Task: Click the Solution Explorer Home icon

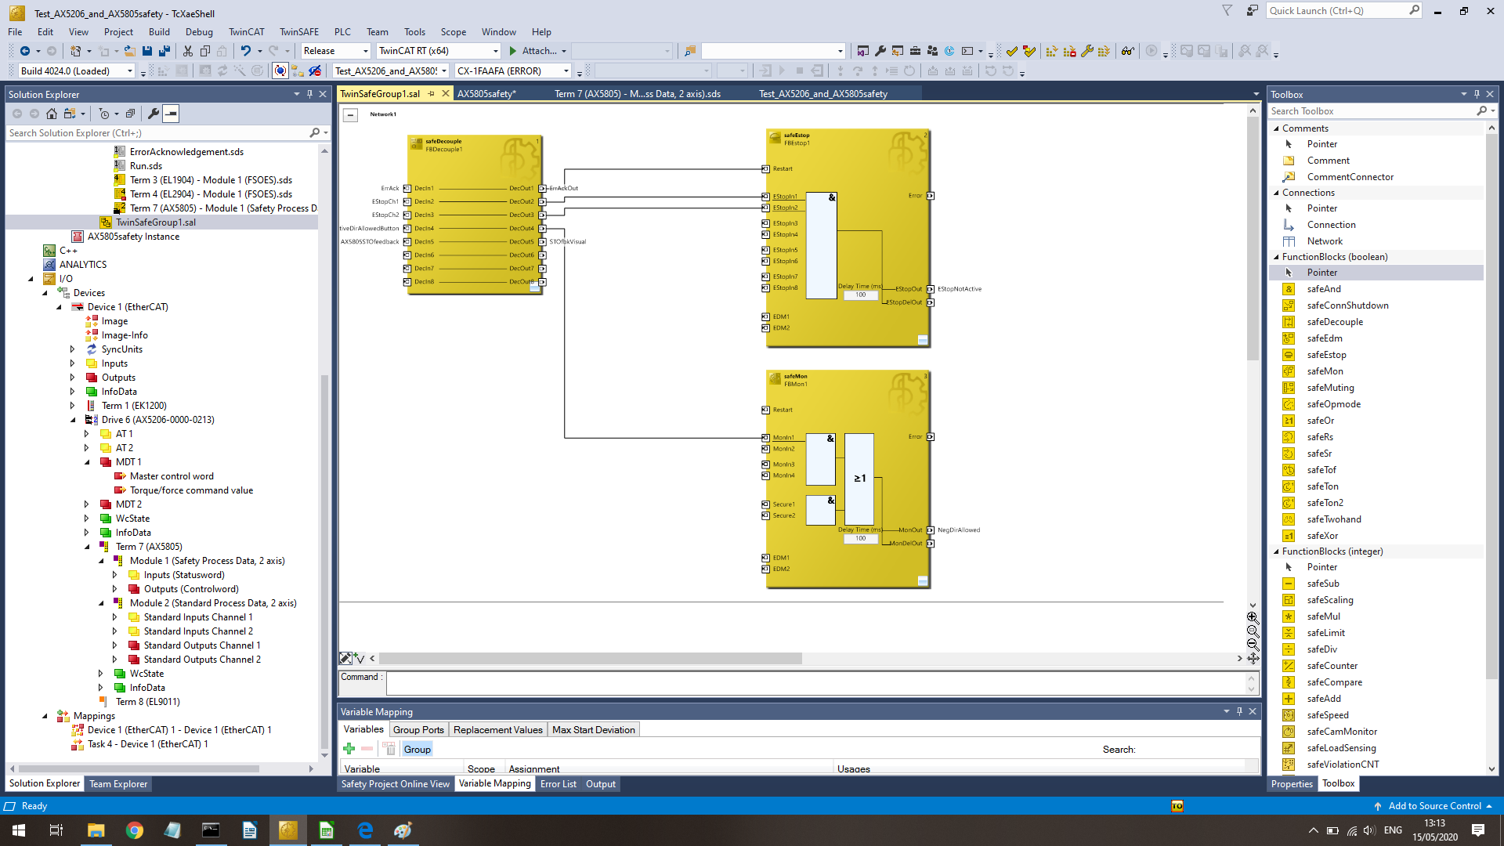Action: [52, 114]
